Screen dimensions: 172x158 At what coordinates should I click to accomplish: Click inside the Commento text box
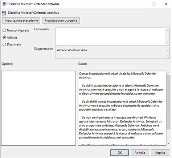(110, 37)
